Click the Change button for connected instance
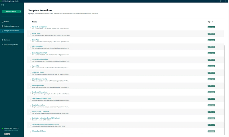 (x=7, y=134)
